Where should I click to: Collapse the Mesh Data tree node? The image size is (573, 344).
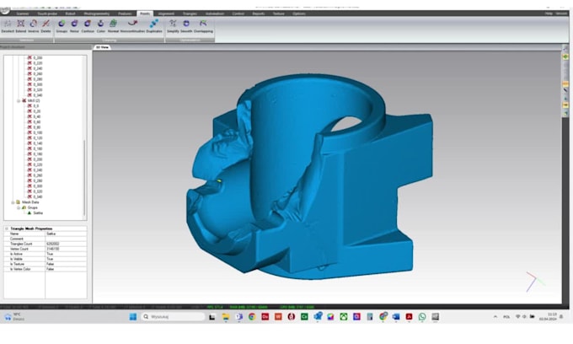(13, 202)
